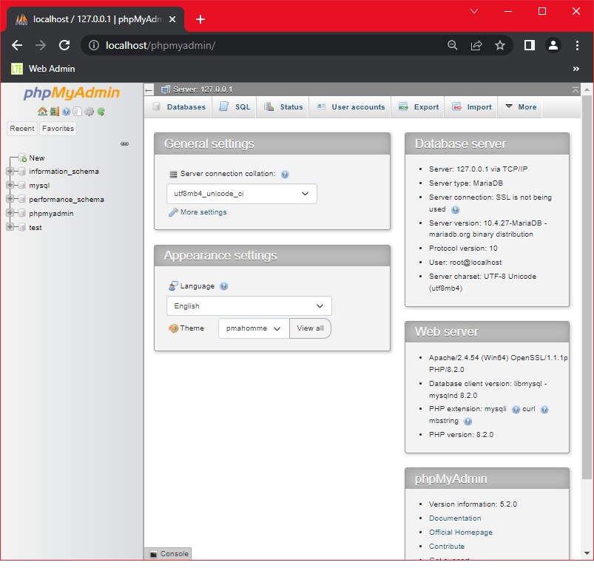Click the link chain icon in navigation panel
The width and height of the screenshot is (594, 568).
pyautogui.click(x=125, y=143)
